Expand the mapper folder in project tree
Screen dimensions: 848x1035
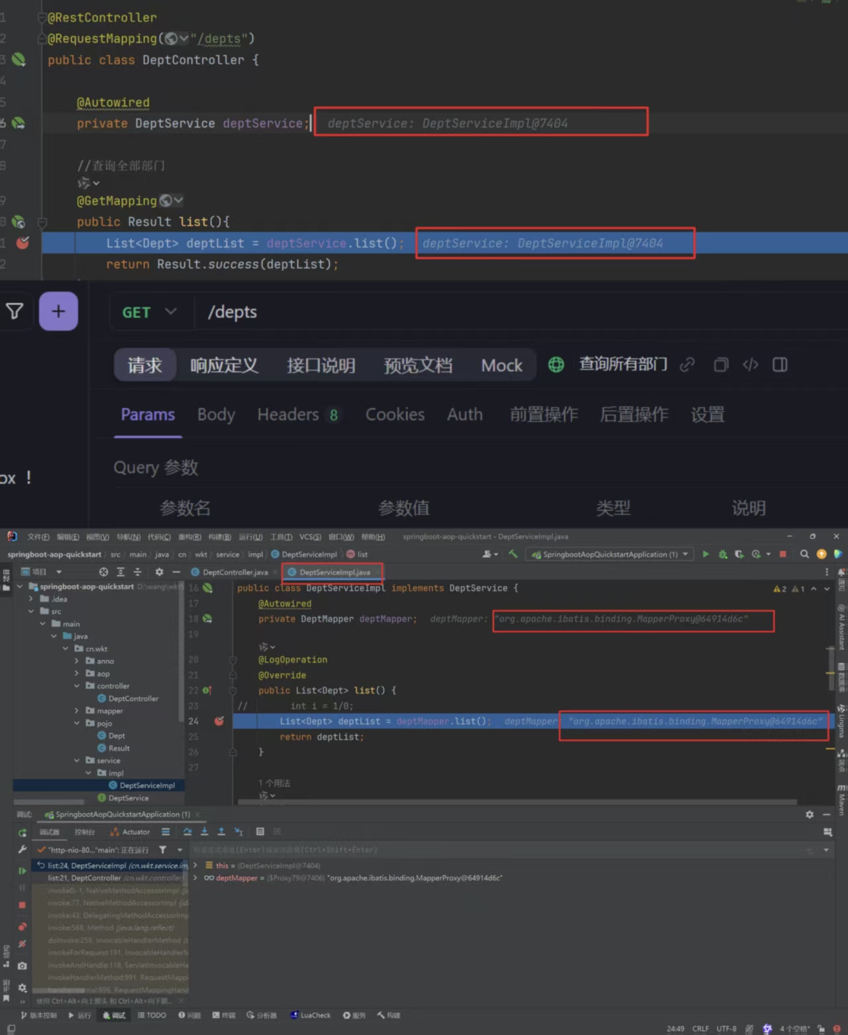77,711
